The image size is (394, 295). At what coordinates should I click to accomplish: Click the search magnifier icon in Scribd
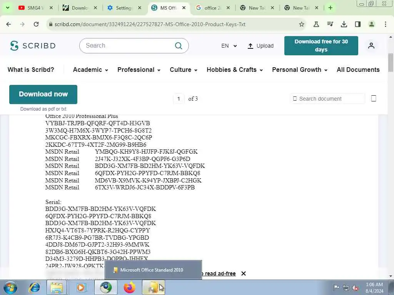179,46
